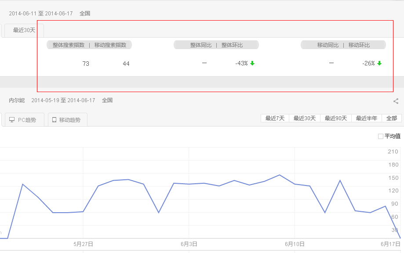Show 全部 data range in chart
404x253 pixels.
391,118
